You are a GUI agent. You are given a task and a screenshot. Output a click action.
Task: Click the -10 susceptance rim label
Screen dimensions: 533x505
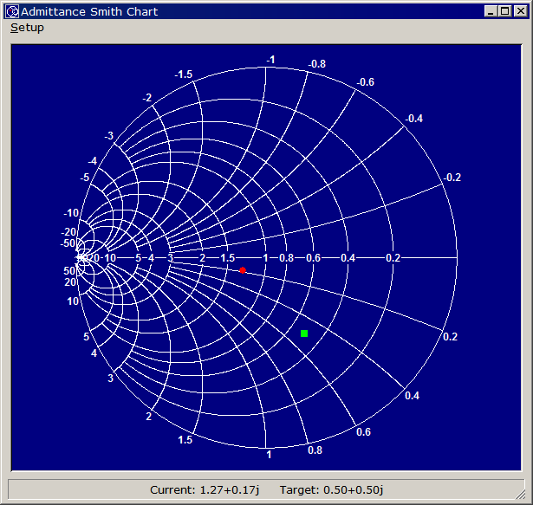(71, 213)
